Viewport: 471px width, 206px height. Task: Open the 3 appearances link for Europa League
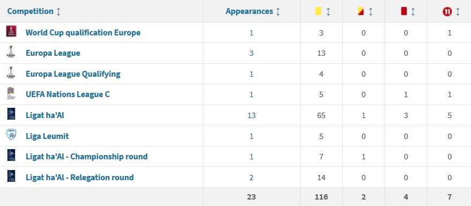pos(251,53)
